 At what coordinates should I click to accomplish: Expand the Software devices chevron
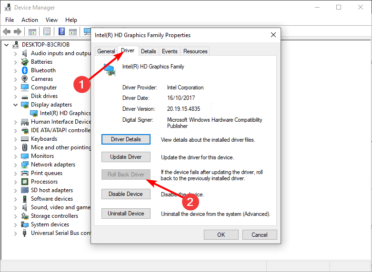coord(15,199)
